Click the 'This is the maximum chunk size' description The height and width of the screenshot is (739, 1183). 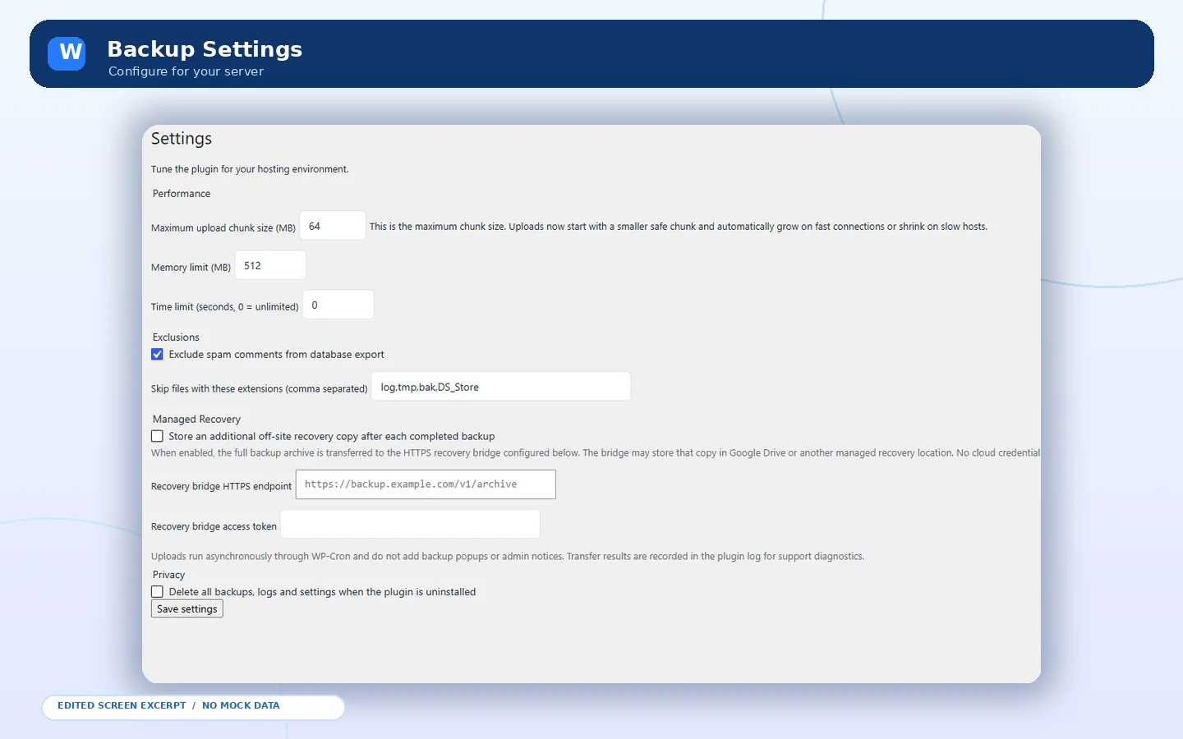(x=679, y=227)
